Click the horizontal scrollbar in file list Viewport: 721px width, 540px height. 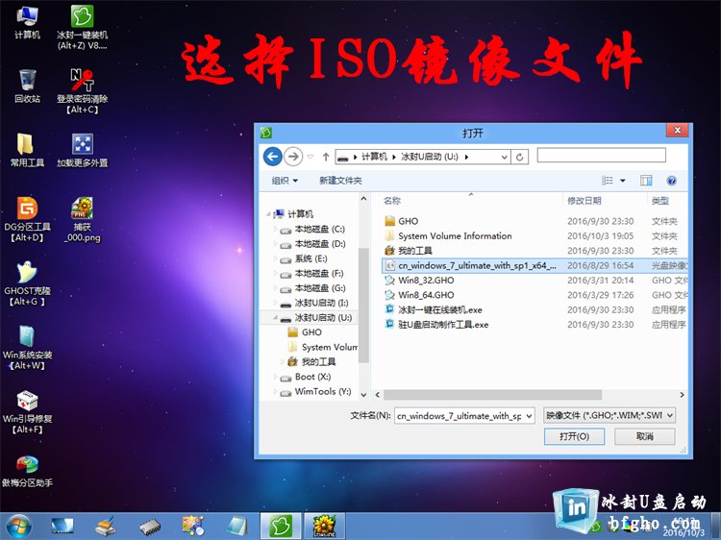492,395
